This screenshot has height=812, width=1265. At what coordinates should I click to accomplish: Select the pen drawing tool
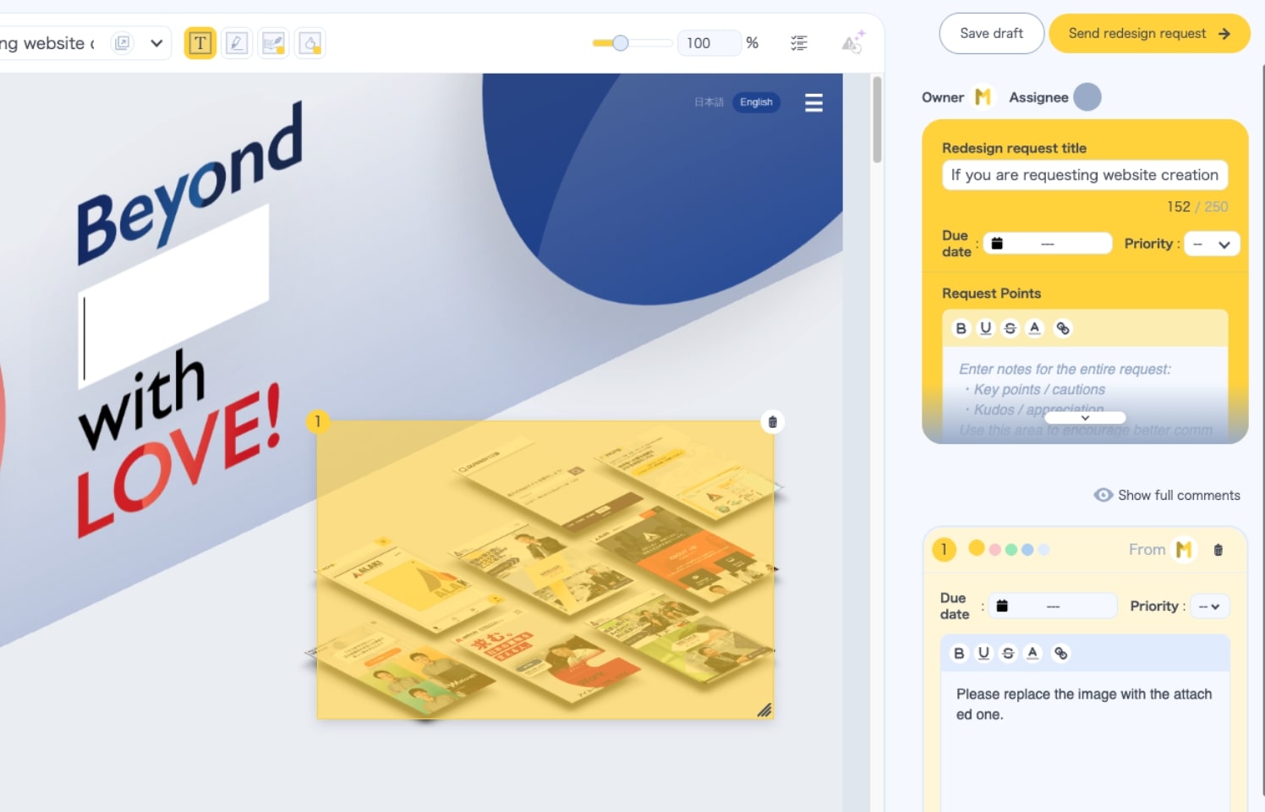pos(237,43)
